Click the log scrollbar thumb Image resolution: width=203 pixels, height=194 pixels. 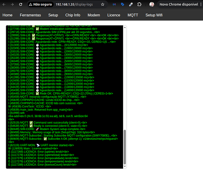[125, 147]
